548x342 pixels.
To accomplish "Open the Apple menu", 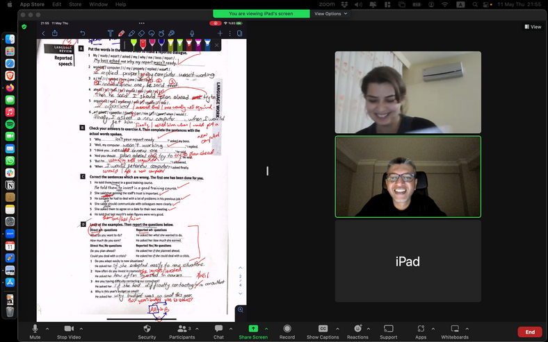I will pos(10,4).
